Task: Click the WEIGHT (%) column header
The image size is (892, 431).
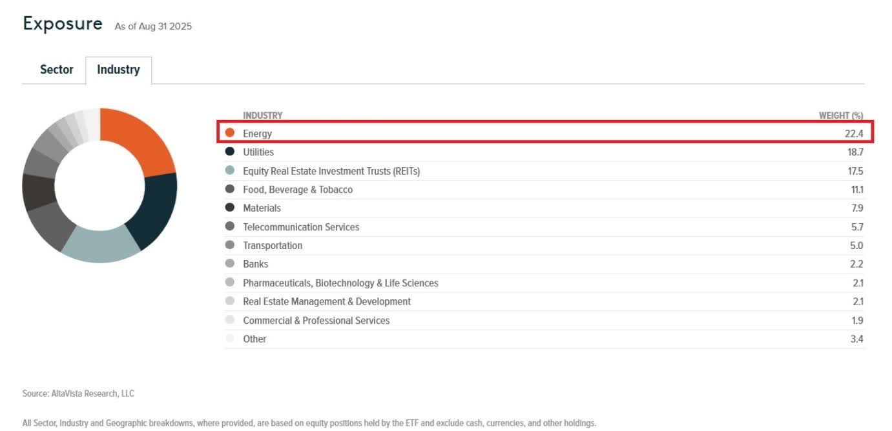Action: (x=840, y=115)
